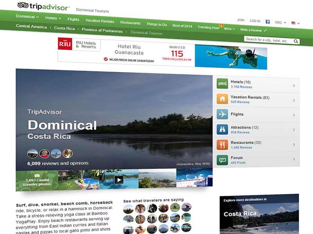Open the Vacation Rentals nav tab
This screenshot has width=313, height=234.
pyautogui.click(x=100, y=21)
